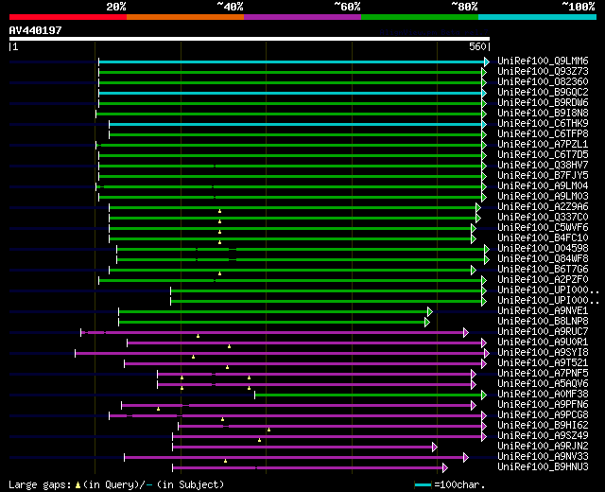Select label UniRef100_A9NVE1
605x492 pixels.
click(x=543, y=311)
